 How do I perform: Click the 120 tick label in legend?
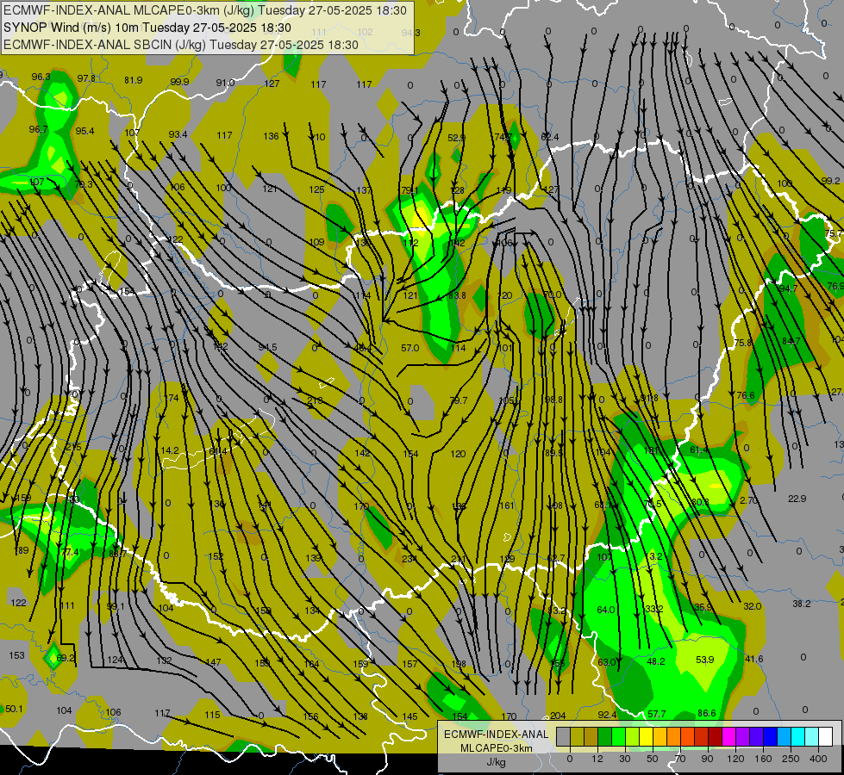click(x=735, y=759)
